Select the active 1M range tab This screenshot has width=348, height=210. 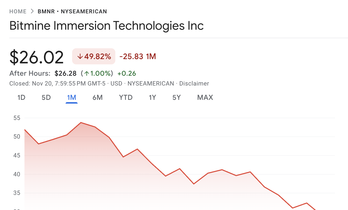(72, 98)
